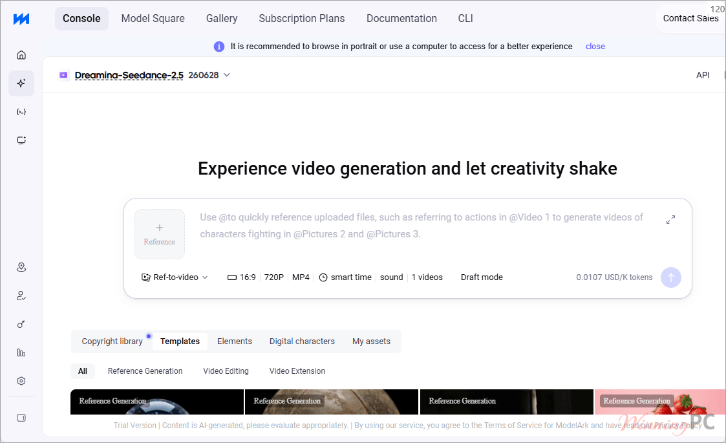Viewport: 726px width, 443px height.
Task: Open the Digital characters tab
Action: pyautogui.click(x=302, y=341)
